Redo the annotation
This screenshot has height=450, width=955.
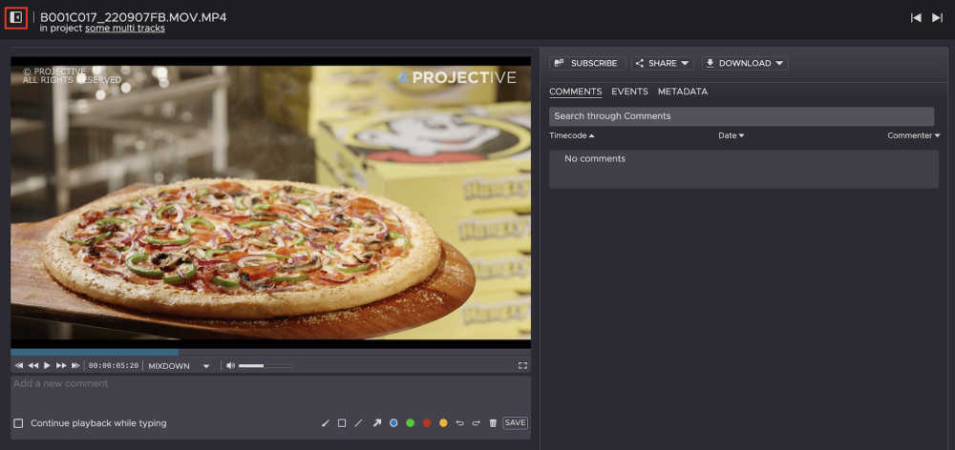[477, 423]
